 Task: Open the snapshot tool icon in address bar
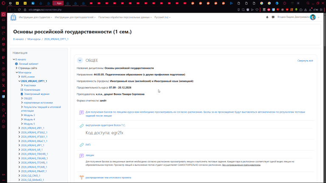click(243, 10)
